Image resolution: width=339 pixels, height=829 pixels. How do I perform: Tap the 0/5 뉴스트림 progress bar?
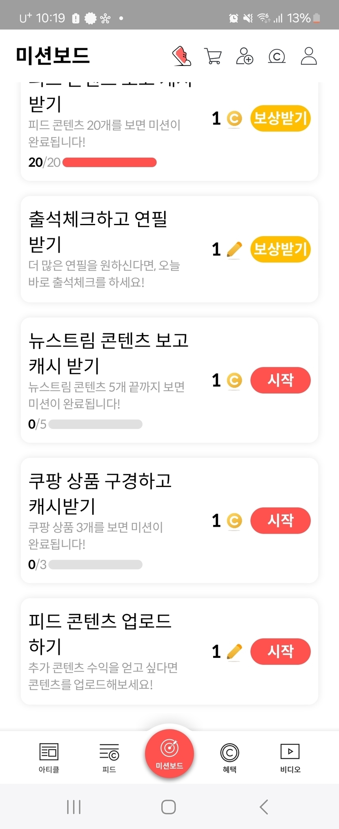[x=95, y=425]
